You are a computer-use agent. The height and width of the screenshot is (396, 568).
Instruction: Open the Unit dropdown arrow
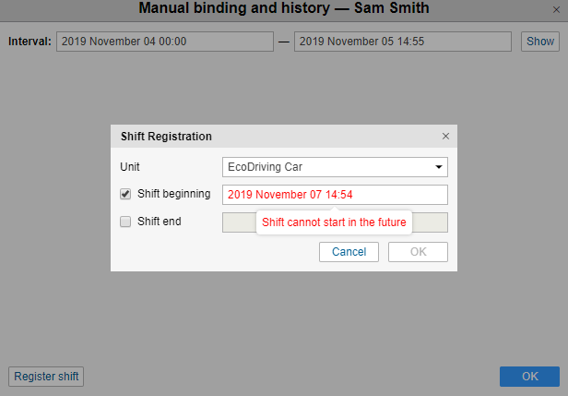click(x=439, y=167)
